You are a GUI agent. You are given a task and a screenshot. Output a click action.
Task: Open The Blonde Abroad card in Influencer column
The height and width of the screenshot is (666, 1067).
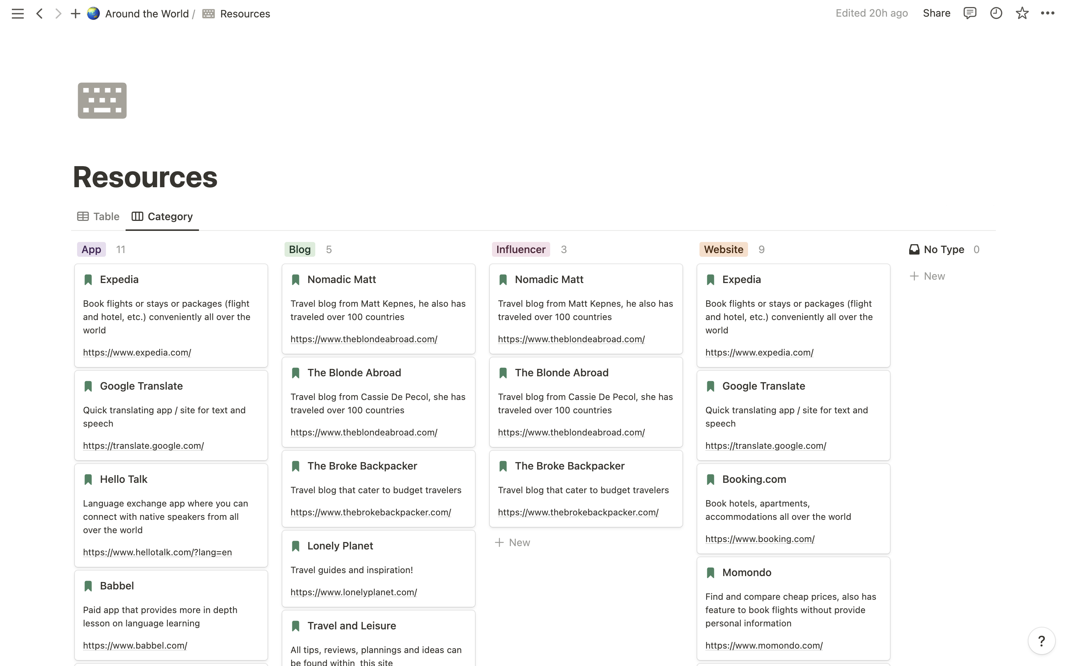[586, 402]
